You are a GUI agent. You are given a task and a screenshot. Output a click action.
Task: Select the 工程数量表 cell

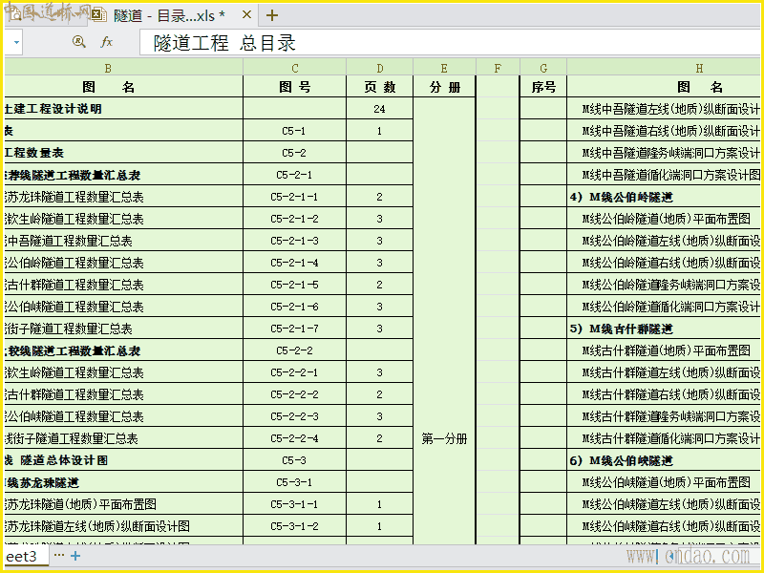124,153
